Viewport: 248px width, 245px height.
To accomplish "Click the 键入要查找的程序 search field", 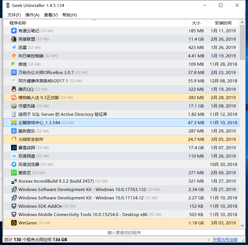I will (x=124, y=232).
